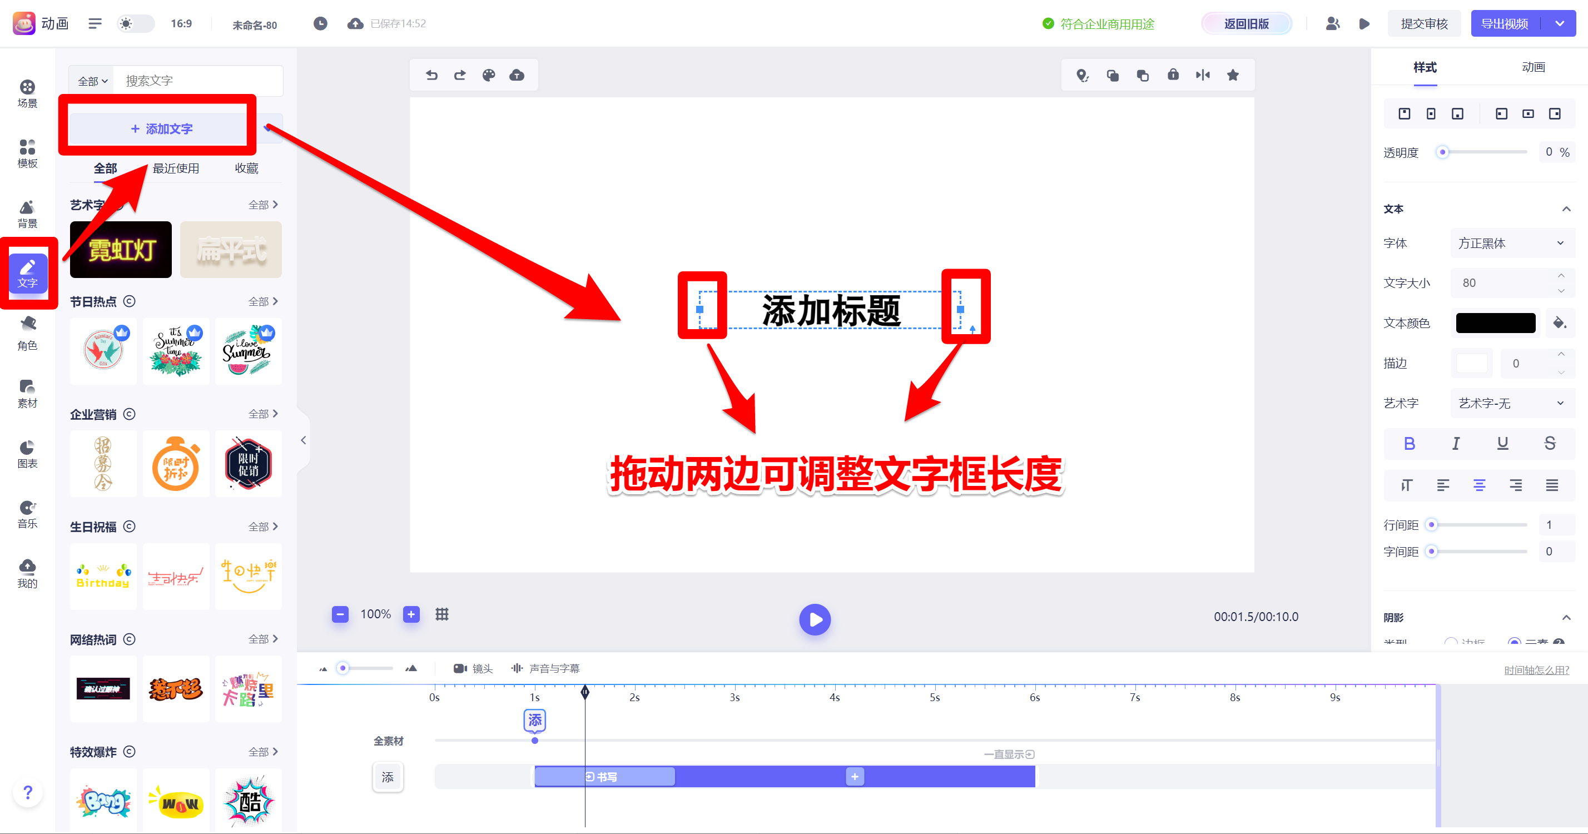Viewport: 1588px width, 834px height.
Task: Open the history clock icon
Action: click(x=320, y=23)
